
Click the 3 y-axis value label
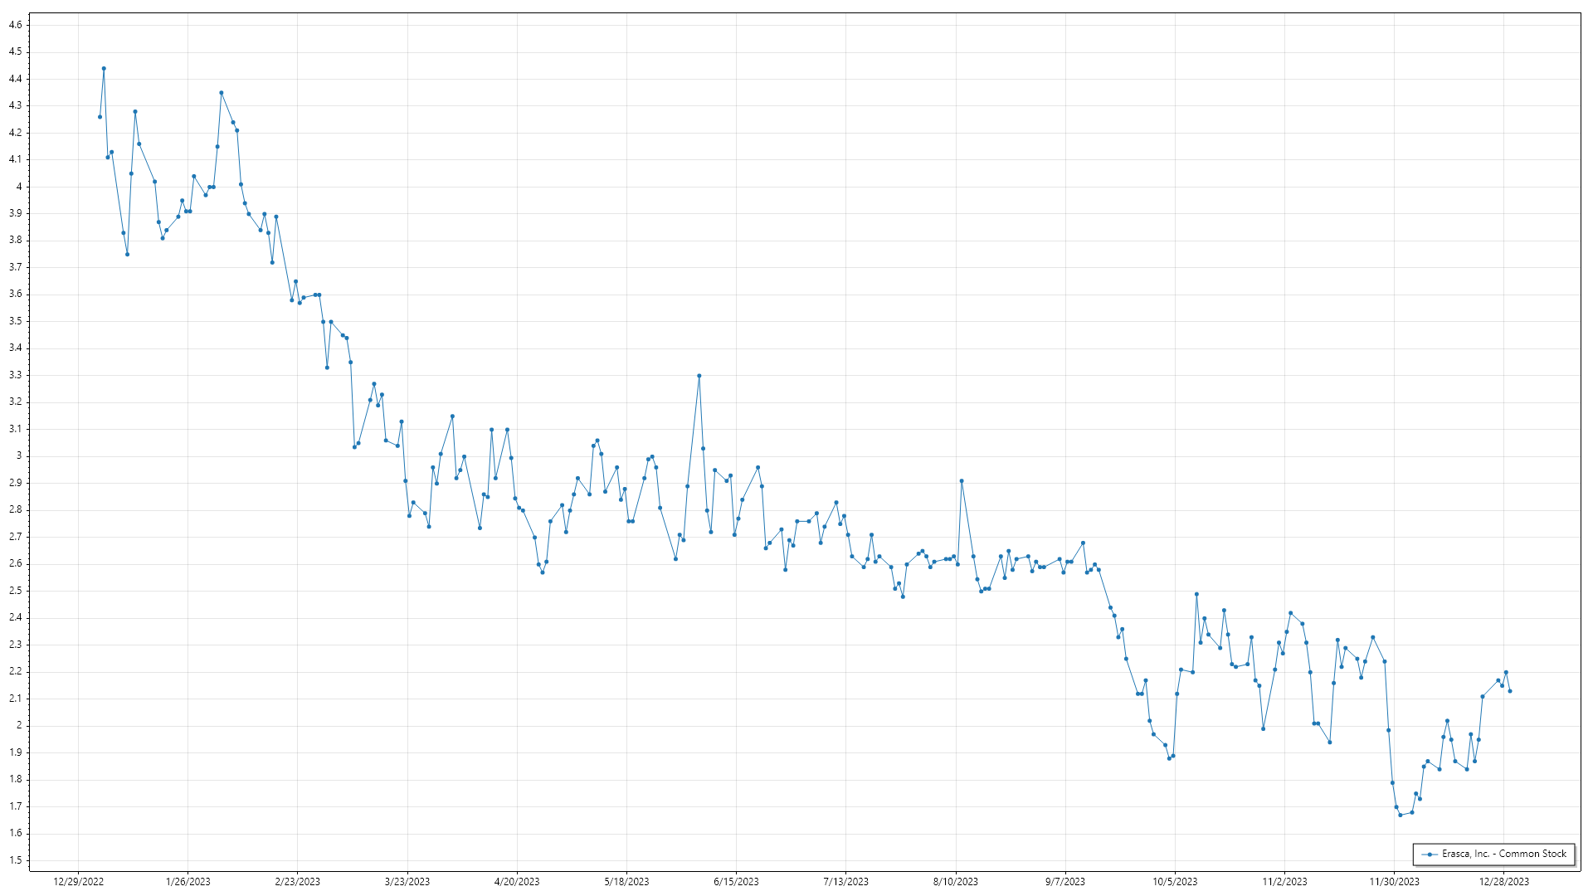pos(18,455)
